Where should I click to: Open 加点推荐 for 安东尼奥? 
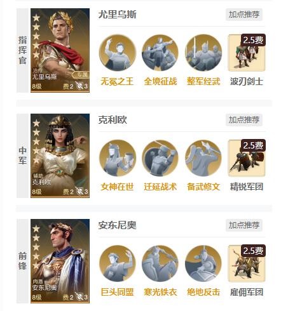click(x=244, y=225)
